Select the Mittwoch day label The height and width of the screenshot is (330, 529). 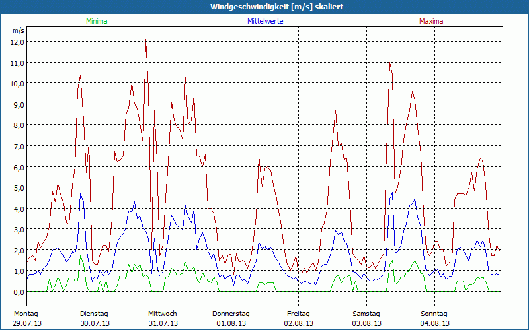[x=163, y=313]
